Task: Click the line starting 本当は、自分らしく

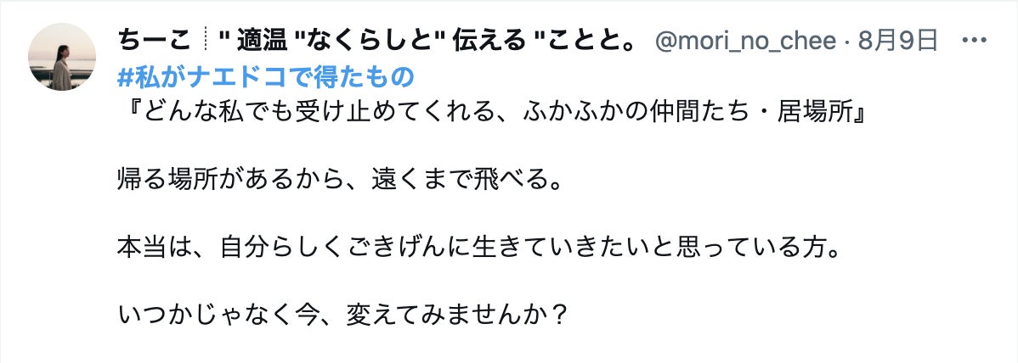Action: [x=480, y=249]
